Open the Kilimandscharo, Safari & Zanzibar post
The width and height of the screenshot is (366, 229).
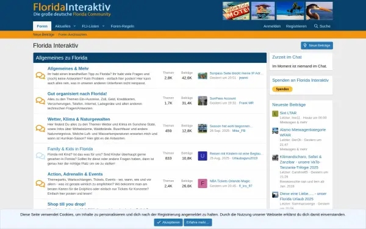pos(301,162)
